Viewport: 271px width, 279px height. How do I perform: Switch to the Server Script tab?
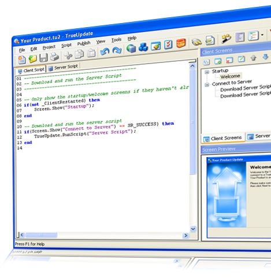coord(63,68)
